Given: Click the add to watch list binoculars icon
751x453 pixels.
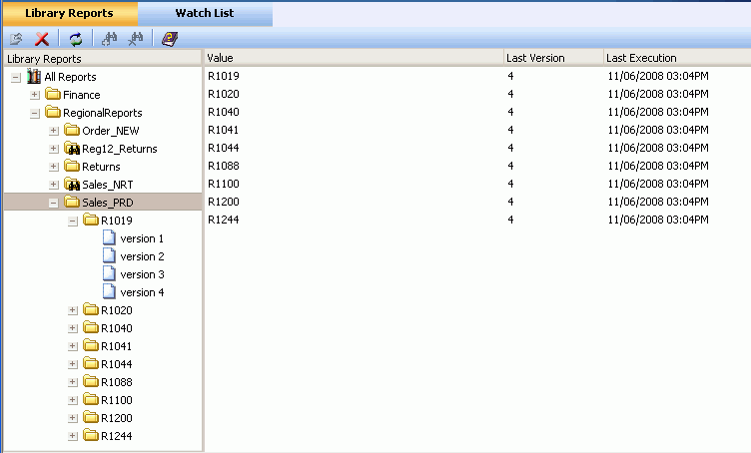Looking at the screenshot, I should (x=109, y=39).
